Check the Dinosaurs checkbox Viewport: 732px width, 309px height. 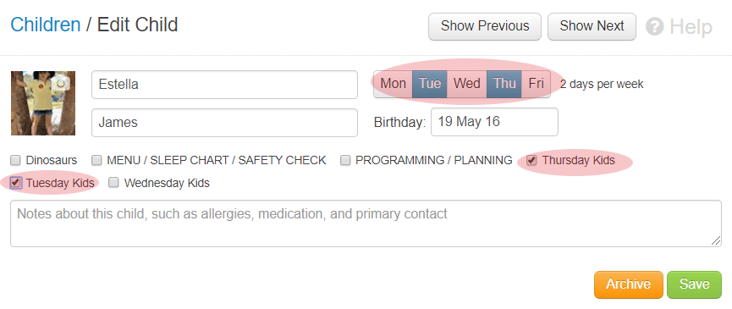pyautogui.click(x=16, y=161)
